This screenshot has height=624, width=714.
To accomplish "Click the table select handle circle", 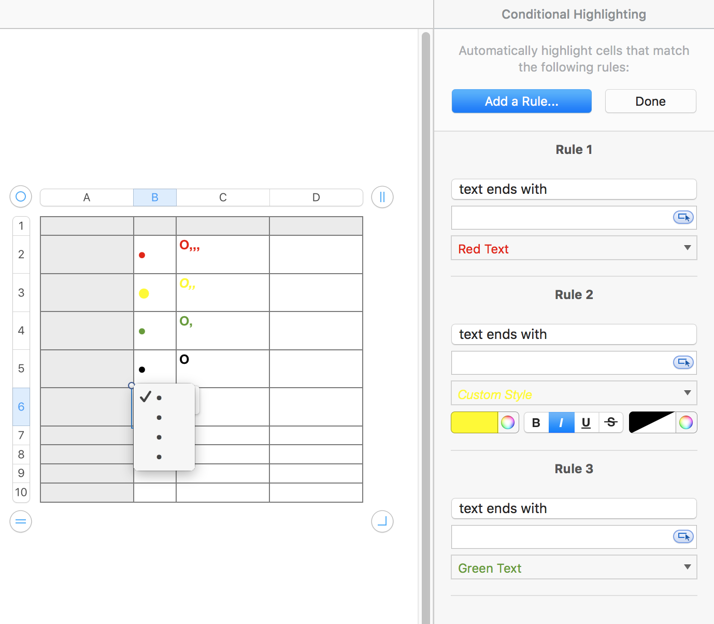I will coord(21,197).
